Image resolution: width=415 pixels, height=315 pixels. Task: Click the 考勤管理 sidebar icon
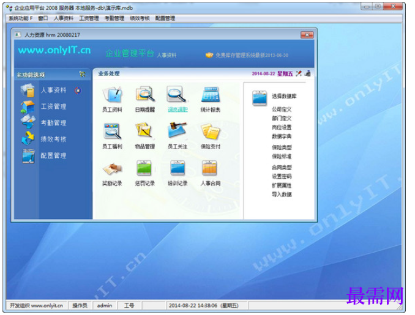(28, 122)
